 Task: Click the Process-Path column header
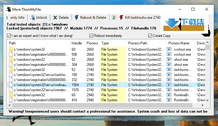146,43
